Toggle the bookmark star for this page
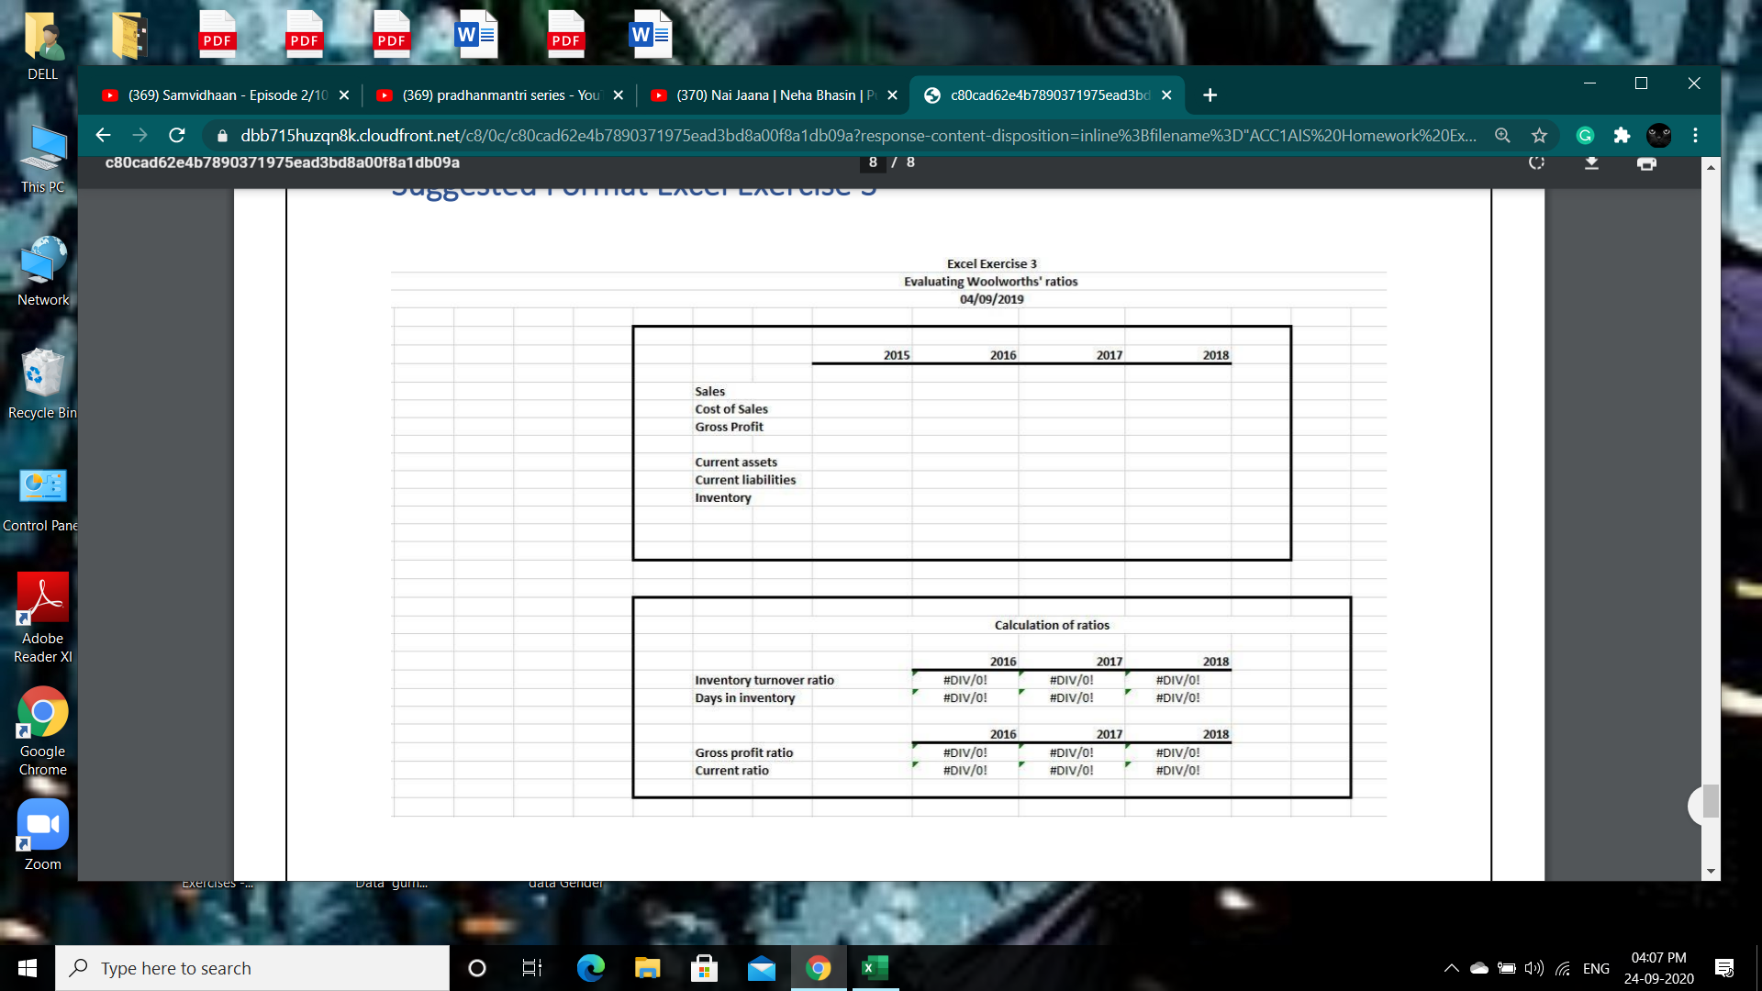The width and height of the screenshot is (1762, 991). point(1539,135)
